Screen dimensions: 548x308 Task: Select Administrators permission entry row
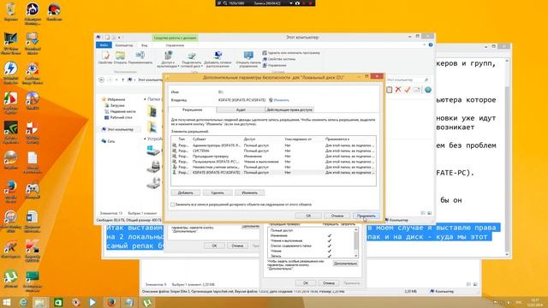pos(273,145)
